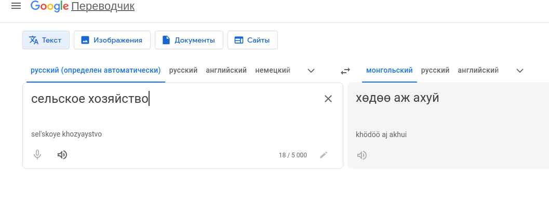This screenshot has width=549, height=215.
Task: Select английский as source language
Action: (226, 70)
